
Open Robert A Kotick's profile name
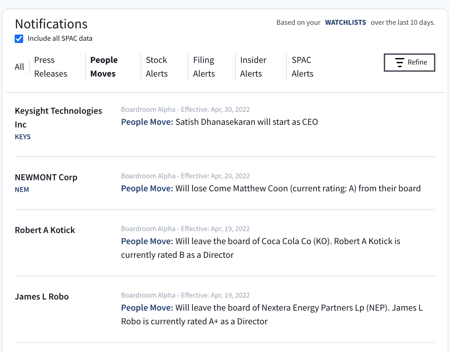[x=45, y=230]
